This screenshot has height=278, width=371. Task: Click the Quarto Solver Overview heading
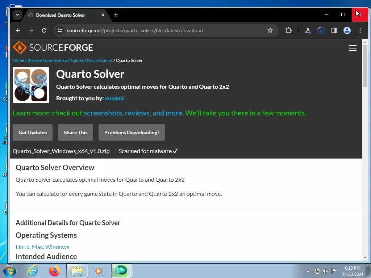(x=55, y=168)
